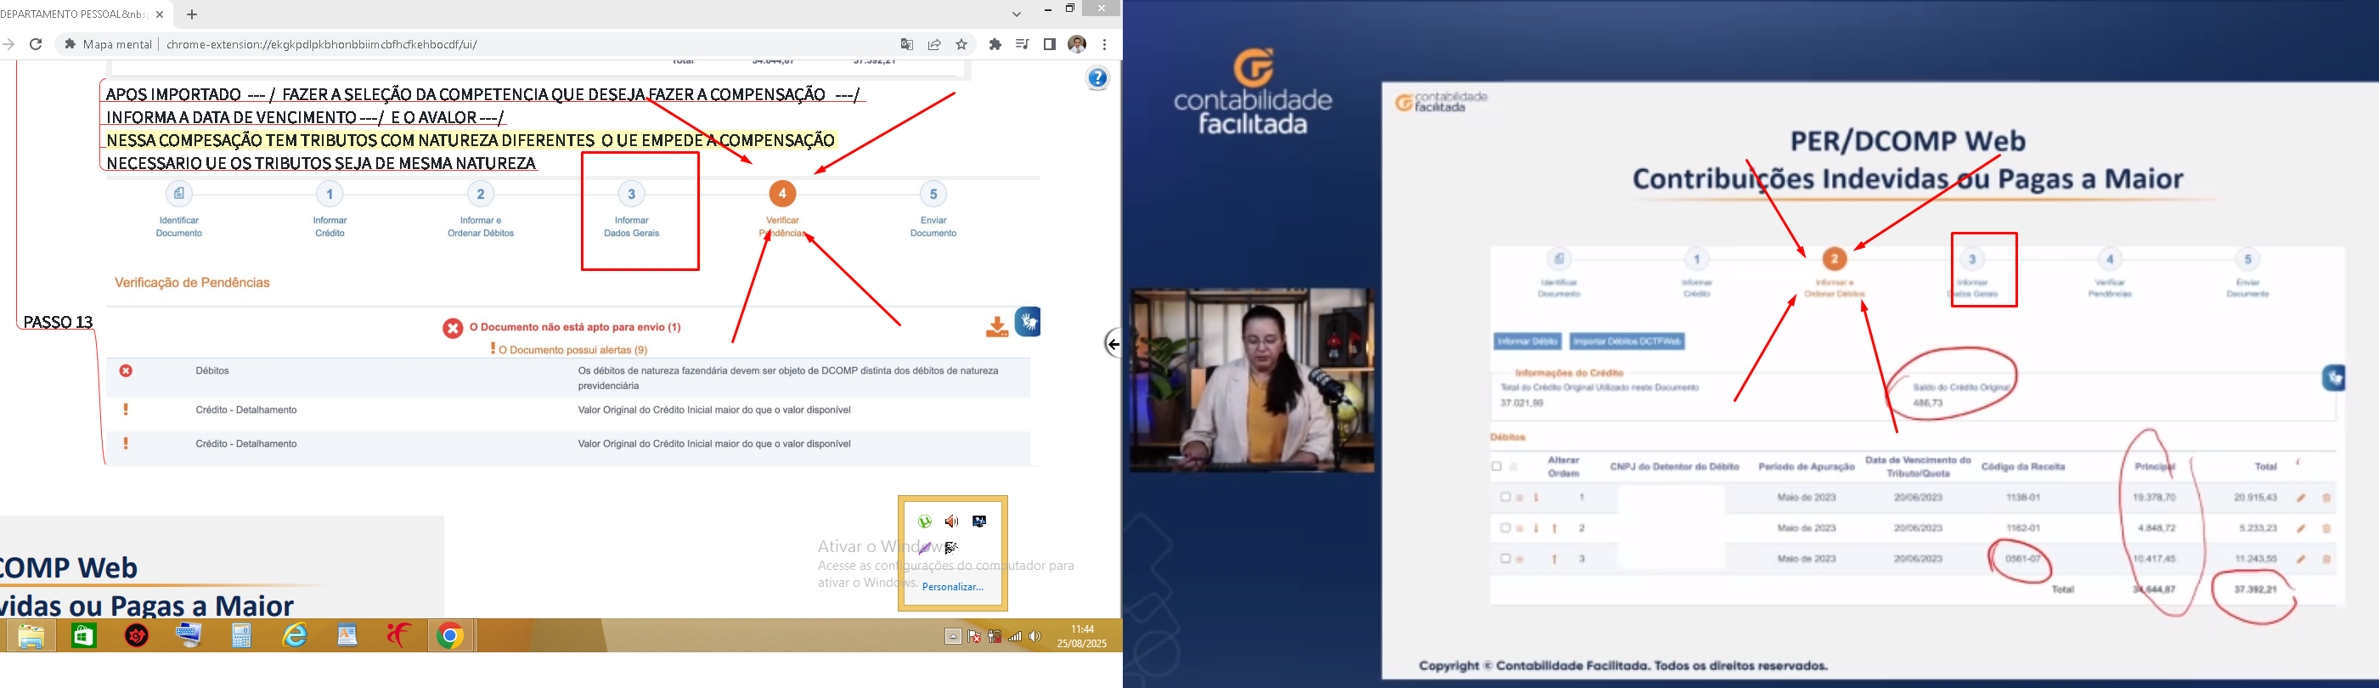
Task: Click the red error icon in Débitos row
Action: 126,370
